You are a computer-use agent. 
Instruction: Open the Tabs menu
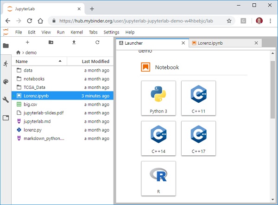(93, 32)
